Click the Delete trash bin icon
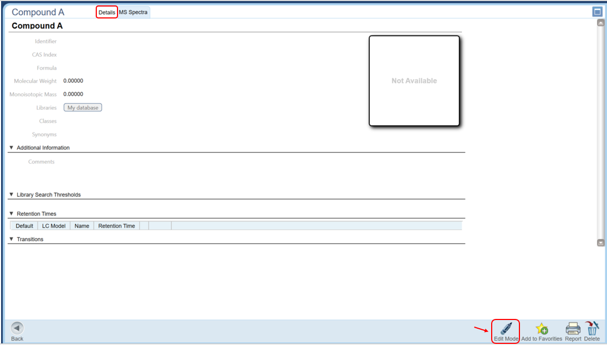This screenshot has width=607, height=345. 592,328
